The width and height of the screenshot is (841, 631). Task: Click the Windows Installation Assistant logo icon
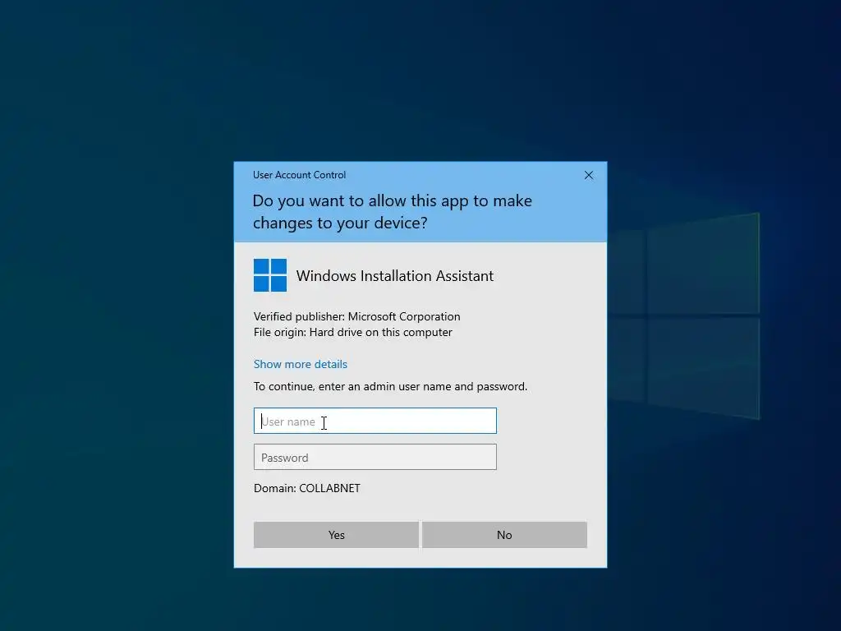point(269,275)
